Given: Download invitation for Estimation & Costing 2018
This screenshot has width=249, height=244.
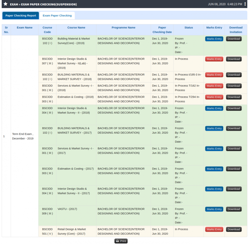Looking at the screenshot, I should pos(234,97).
